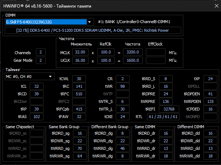Click the tRAS value 102 field
The width and height of the screenshot is (221, 165).
pyautogui.click(x=37, y=117)
